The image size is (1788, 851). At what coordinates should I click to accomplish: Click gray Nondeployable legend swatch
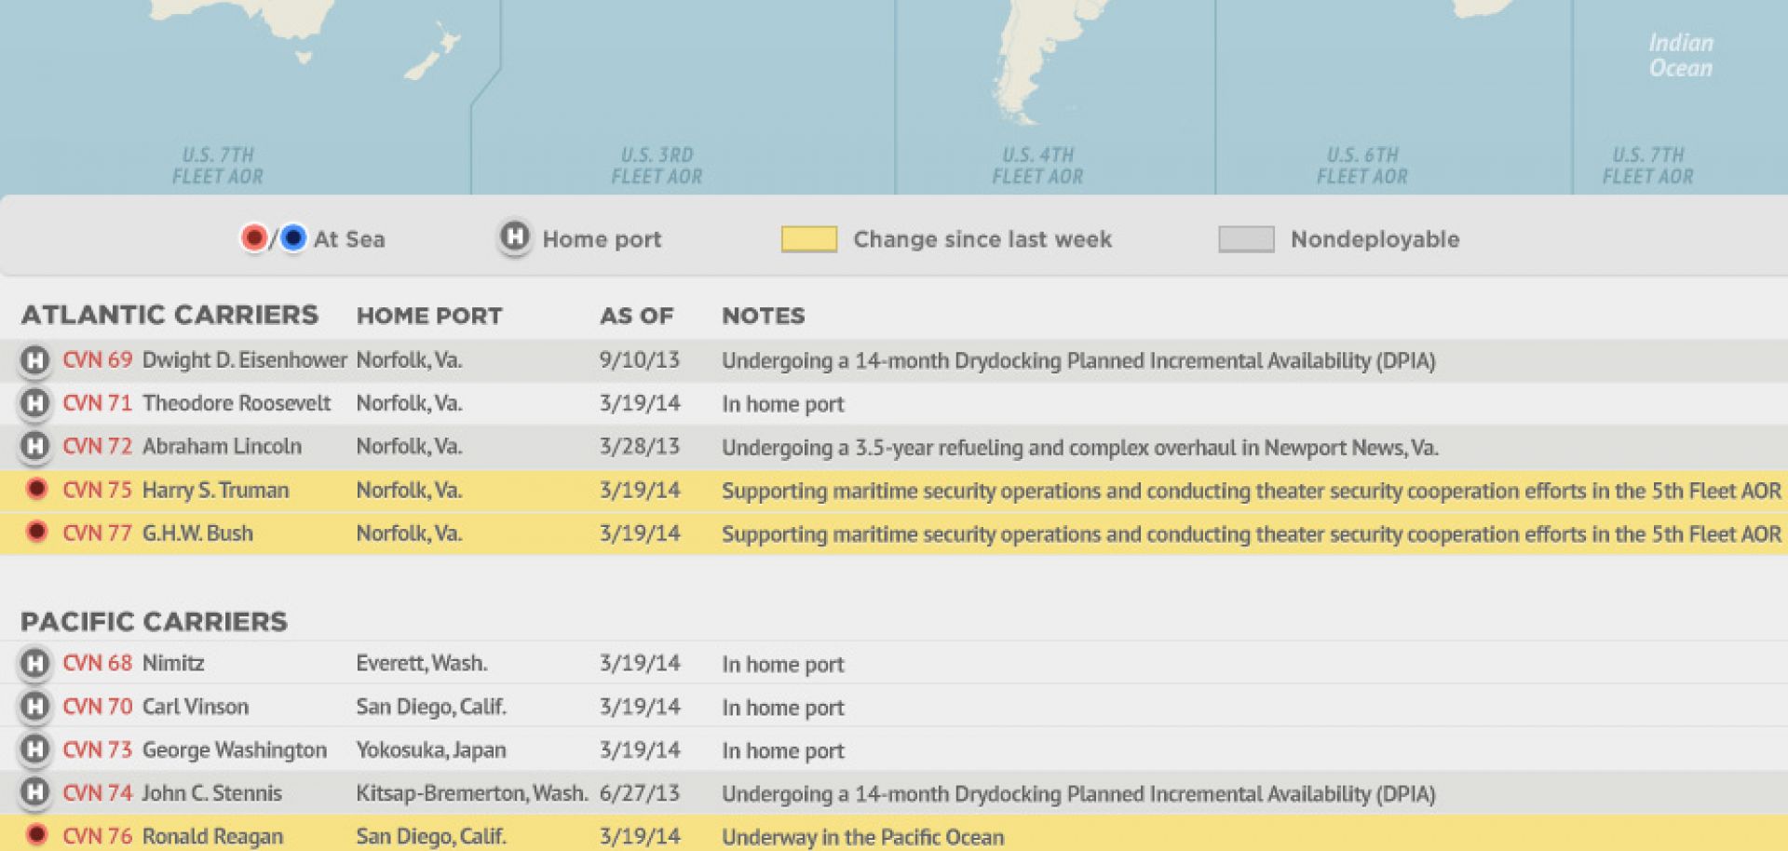pos(1246,239)
